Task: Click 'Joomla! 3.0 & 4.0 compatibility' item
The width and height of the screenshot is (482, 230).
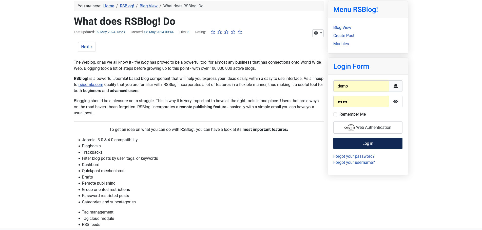Action: click(x=110, y=140)
